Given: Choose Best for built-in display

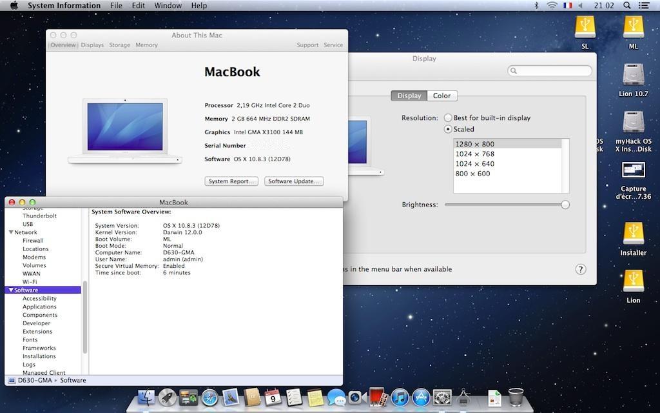Looking at the screenshot, I should pos(448,118).
